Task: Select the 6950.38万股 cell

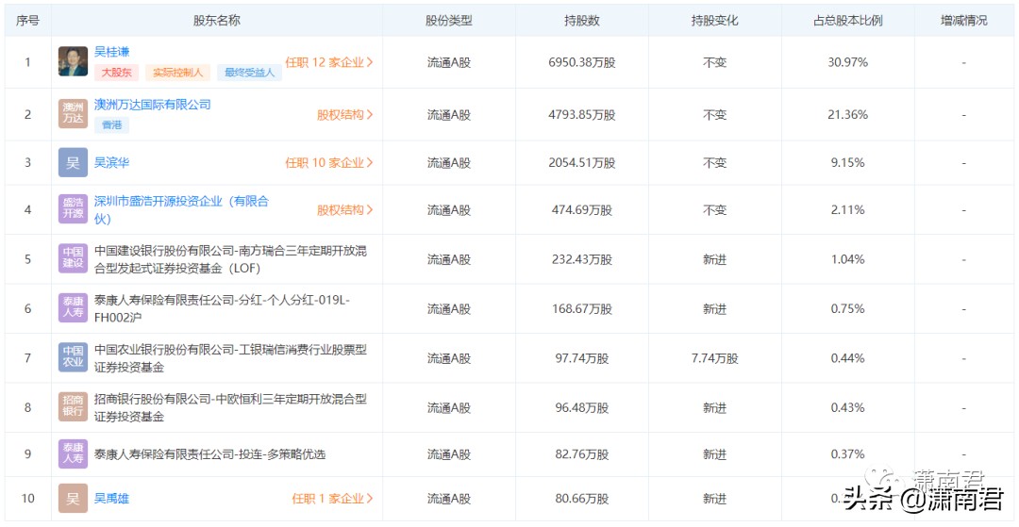Action: coord(581,63)
